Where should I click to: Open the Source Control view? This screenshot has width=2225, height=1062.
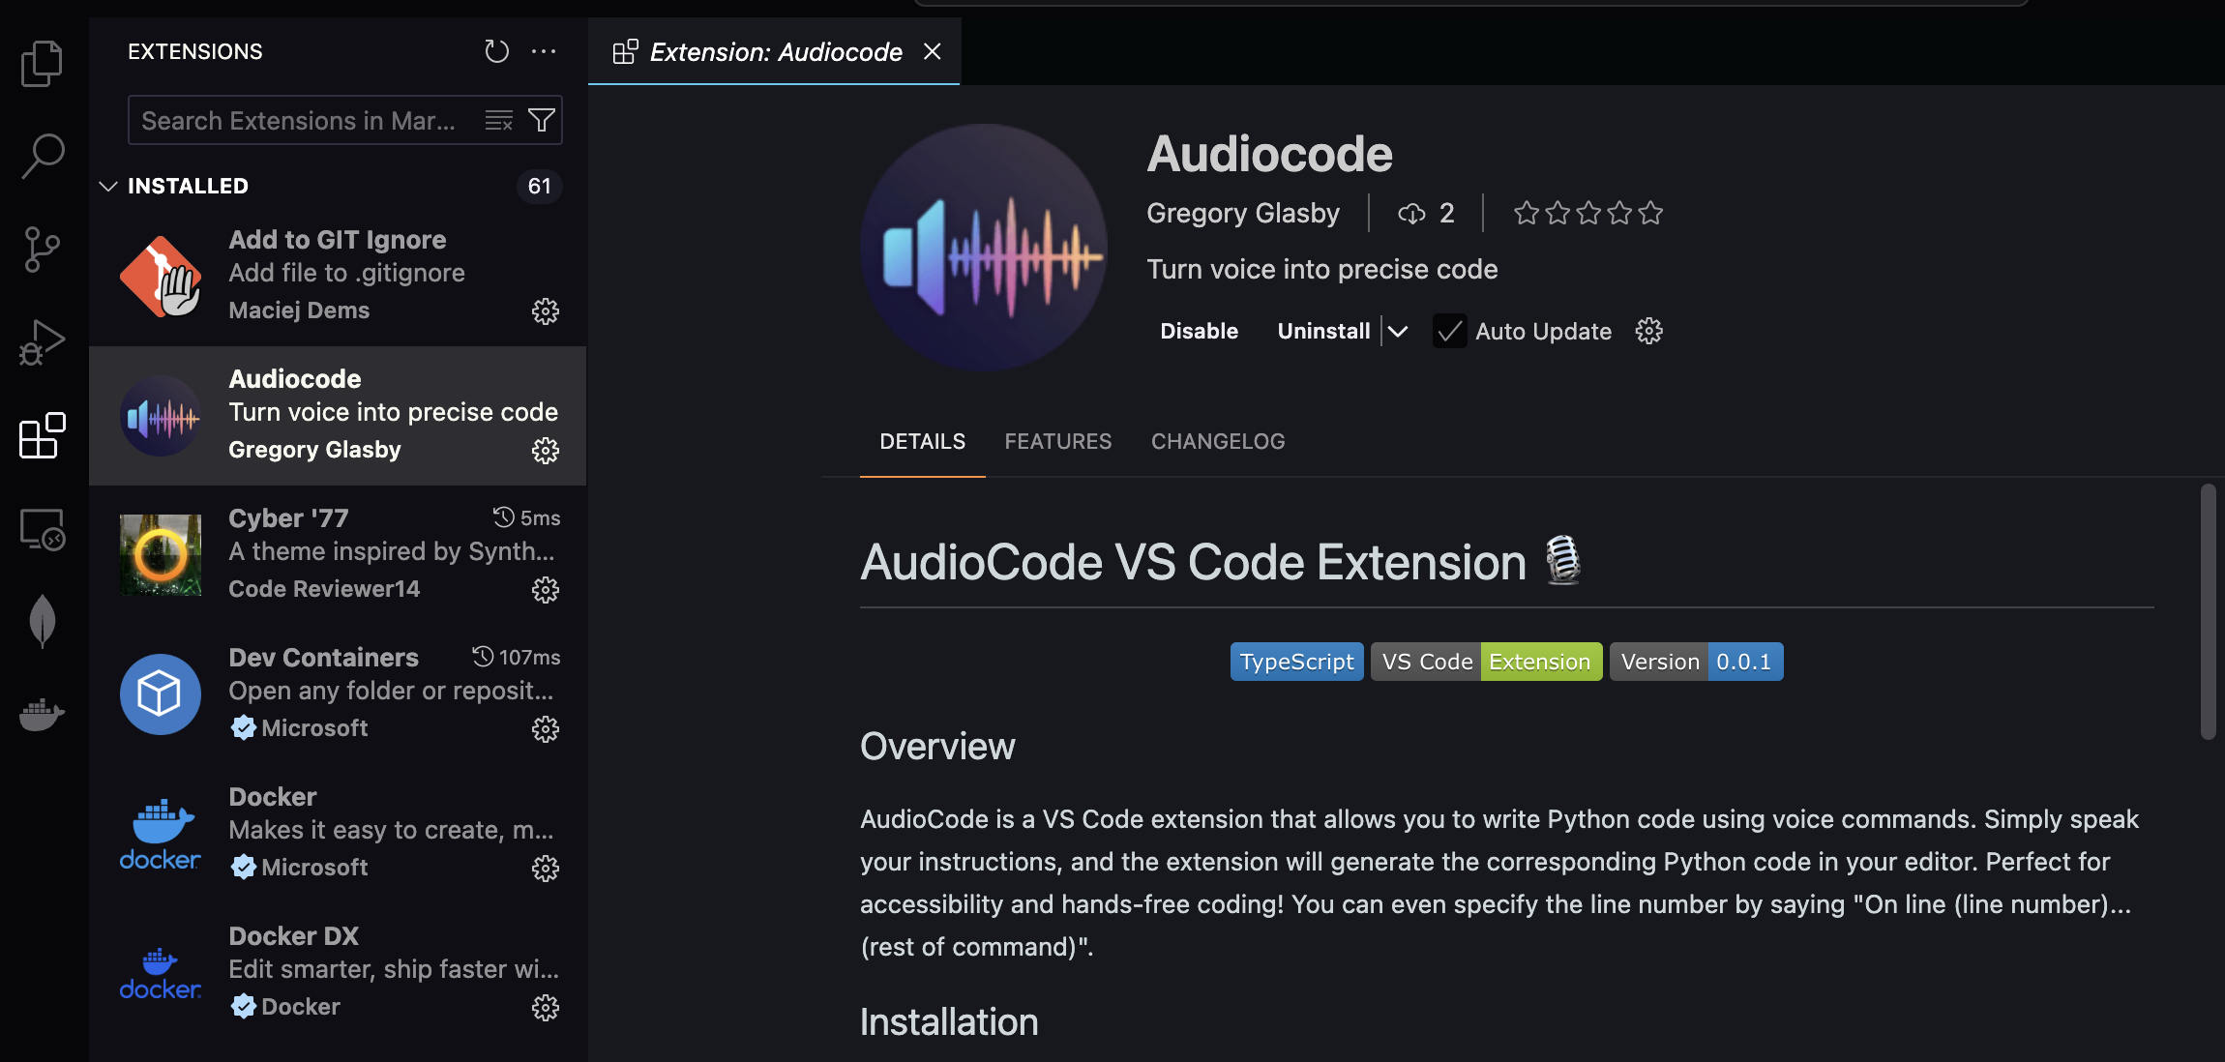(x=42, y=250)
